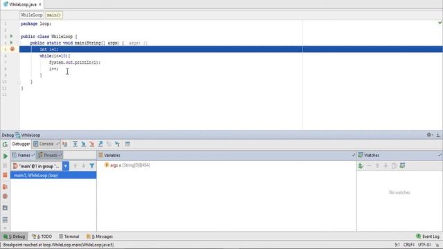Screen dimensions: 443x249
Task: Run class WhileLoop gutter arrow
Action: pyautogui.click(x=12, y=36)
